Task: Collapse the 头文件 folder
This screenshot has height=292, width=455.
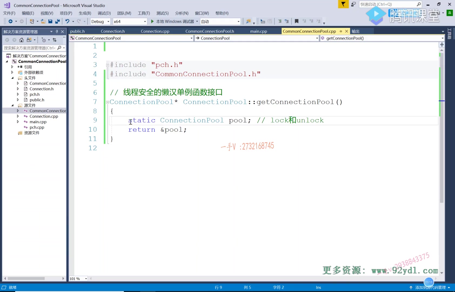Action: pyautogui.click(x=12, y=78)
